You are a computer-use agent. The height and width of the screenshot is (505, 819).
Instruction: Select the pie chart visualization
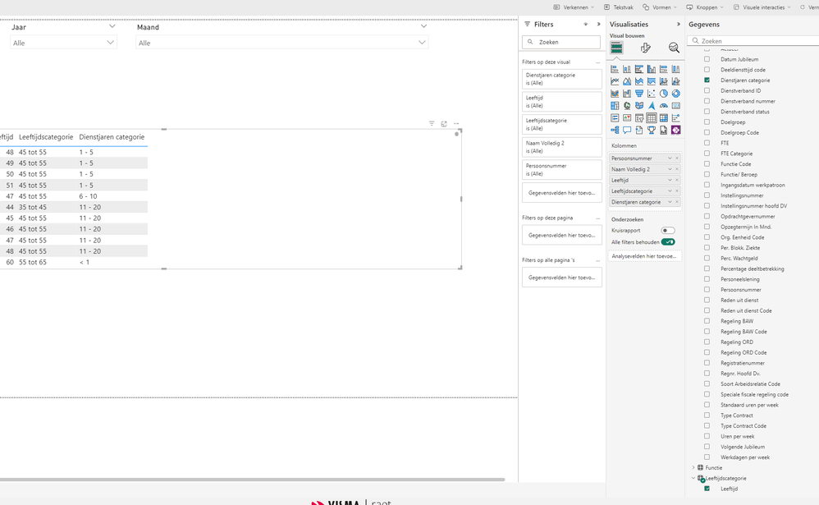point(663,94)
